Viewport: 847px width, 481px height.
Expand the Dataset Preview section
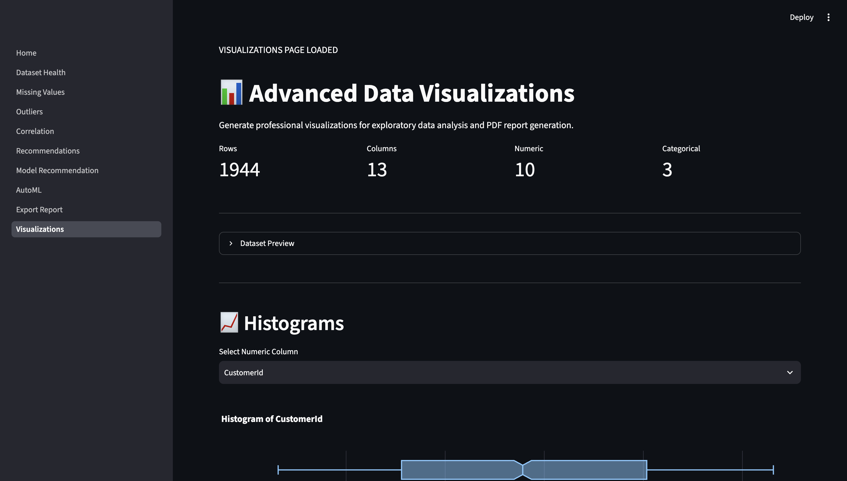pyautogui.click(x=510, y=243)
